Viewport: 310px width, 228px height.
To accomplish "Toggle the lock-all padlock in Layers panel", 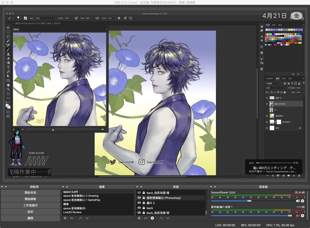I will pos(285,92).
